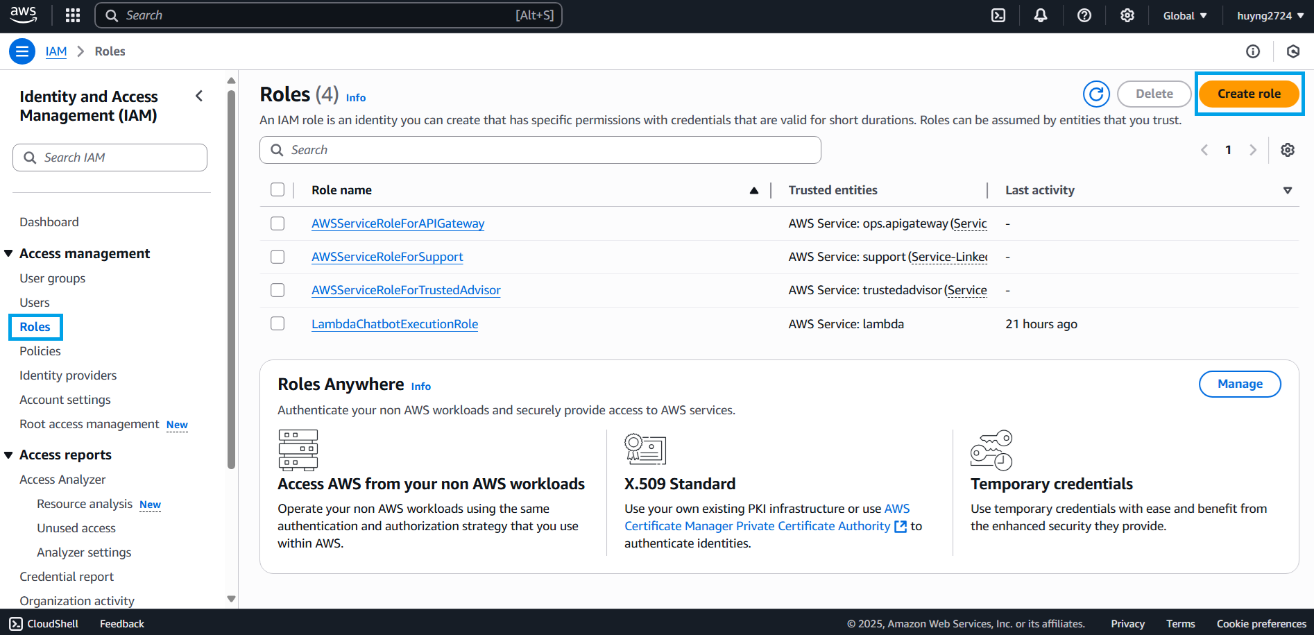Open the AWSServiceRoleForTrustedAdvisor role link
The image size is (1314, 635).
click(406, 290)
